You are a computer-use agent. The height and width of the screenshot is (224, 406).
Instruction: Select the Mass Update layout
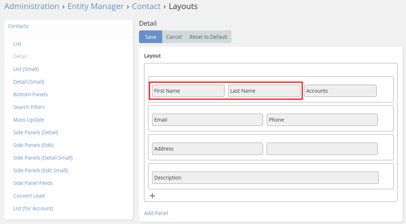pyautogui.click(x=29, y=120)
